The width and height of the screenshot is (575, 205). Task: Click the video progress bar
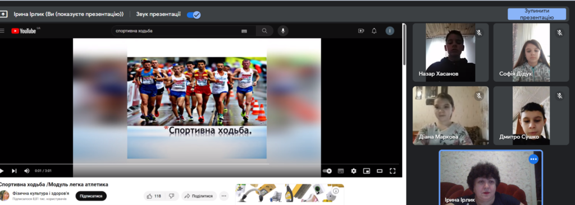click(x=199, y=164)
